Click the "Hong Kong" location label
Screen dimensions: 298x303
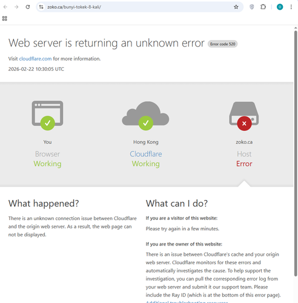(x=146, y=142)
